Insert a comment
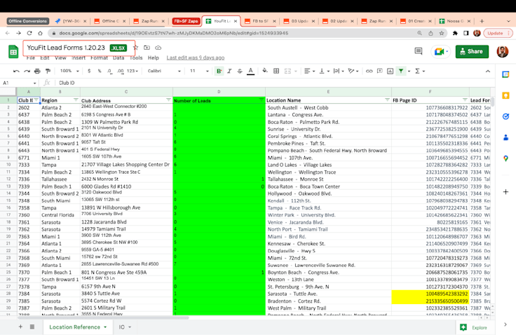This screenshot has height=335, width=516. point(380,71)
